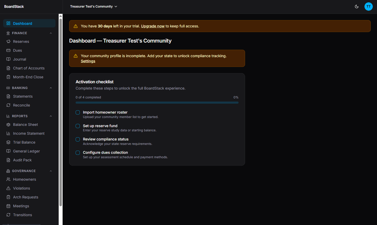
Task: Open the Audit Pack page
Action: [29, 160]
